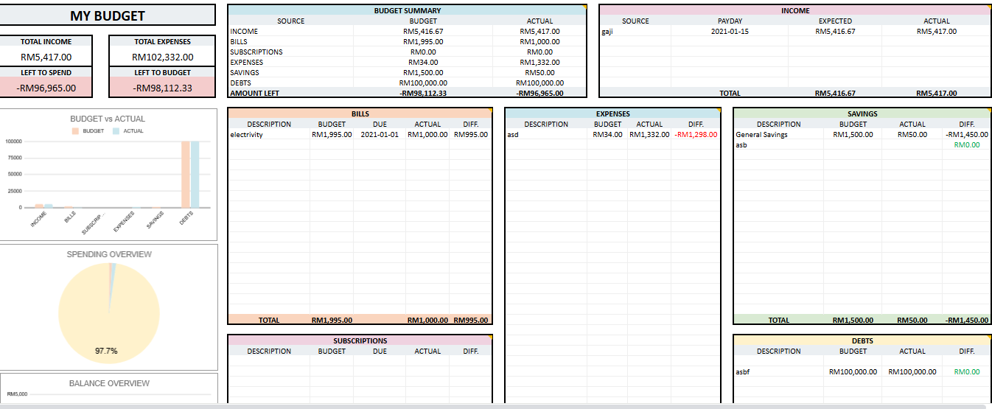Image resolution: width=992 pixels, height=409 pixels.
Task: Click the gaji income source cell
Action: tap(635, 32)
